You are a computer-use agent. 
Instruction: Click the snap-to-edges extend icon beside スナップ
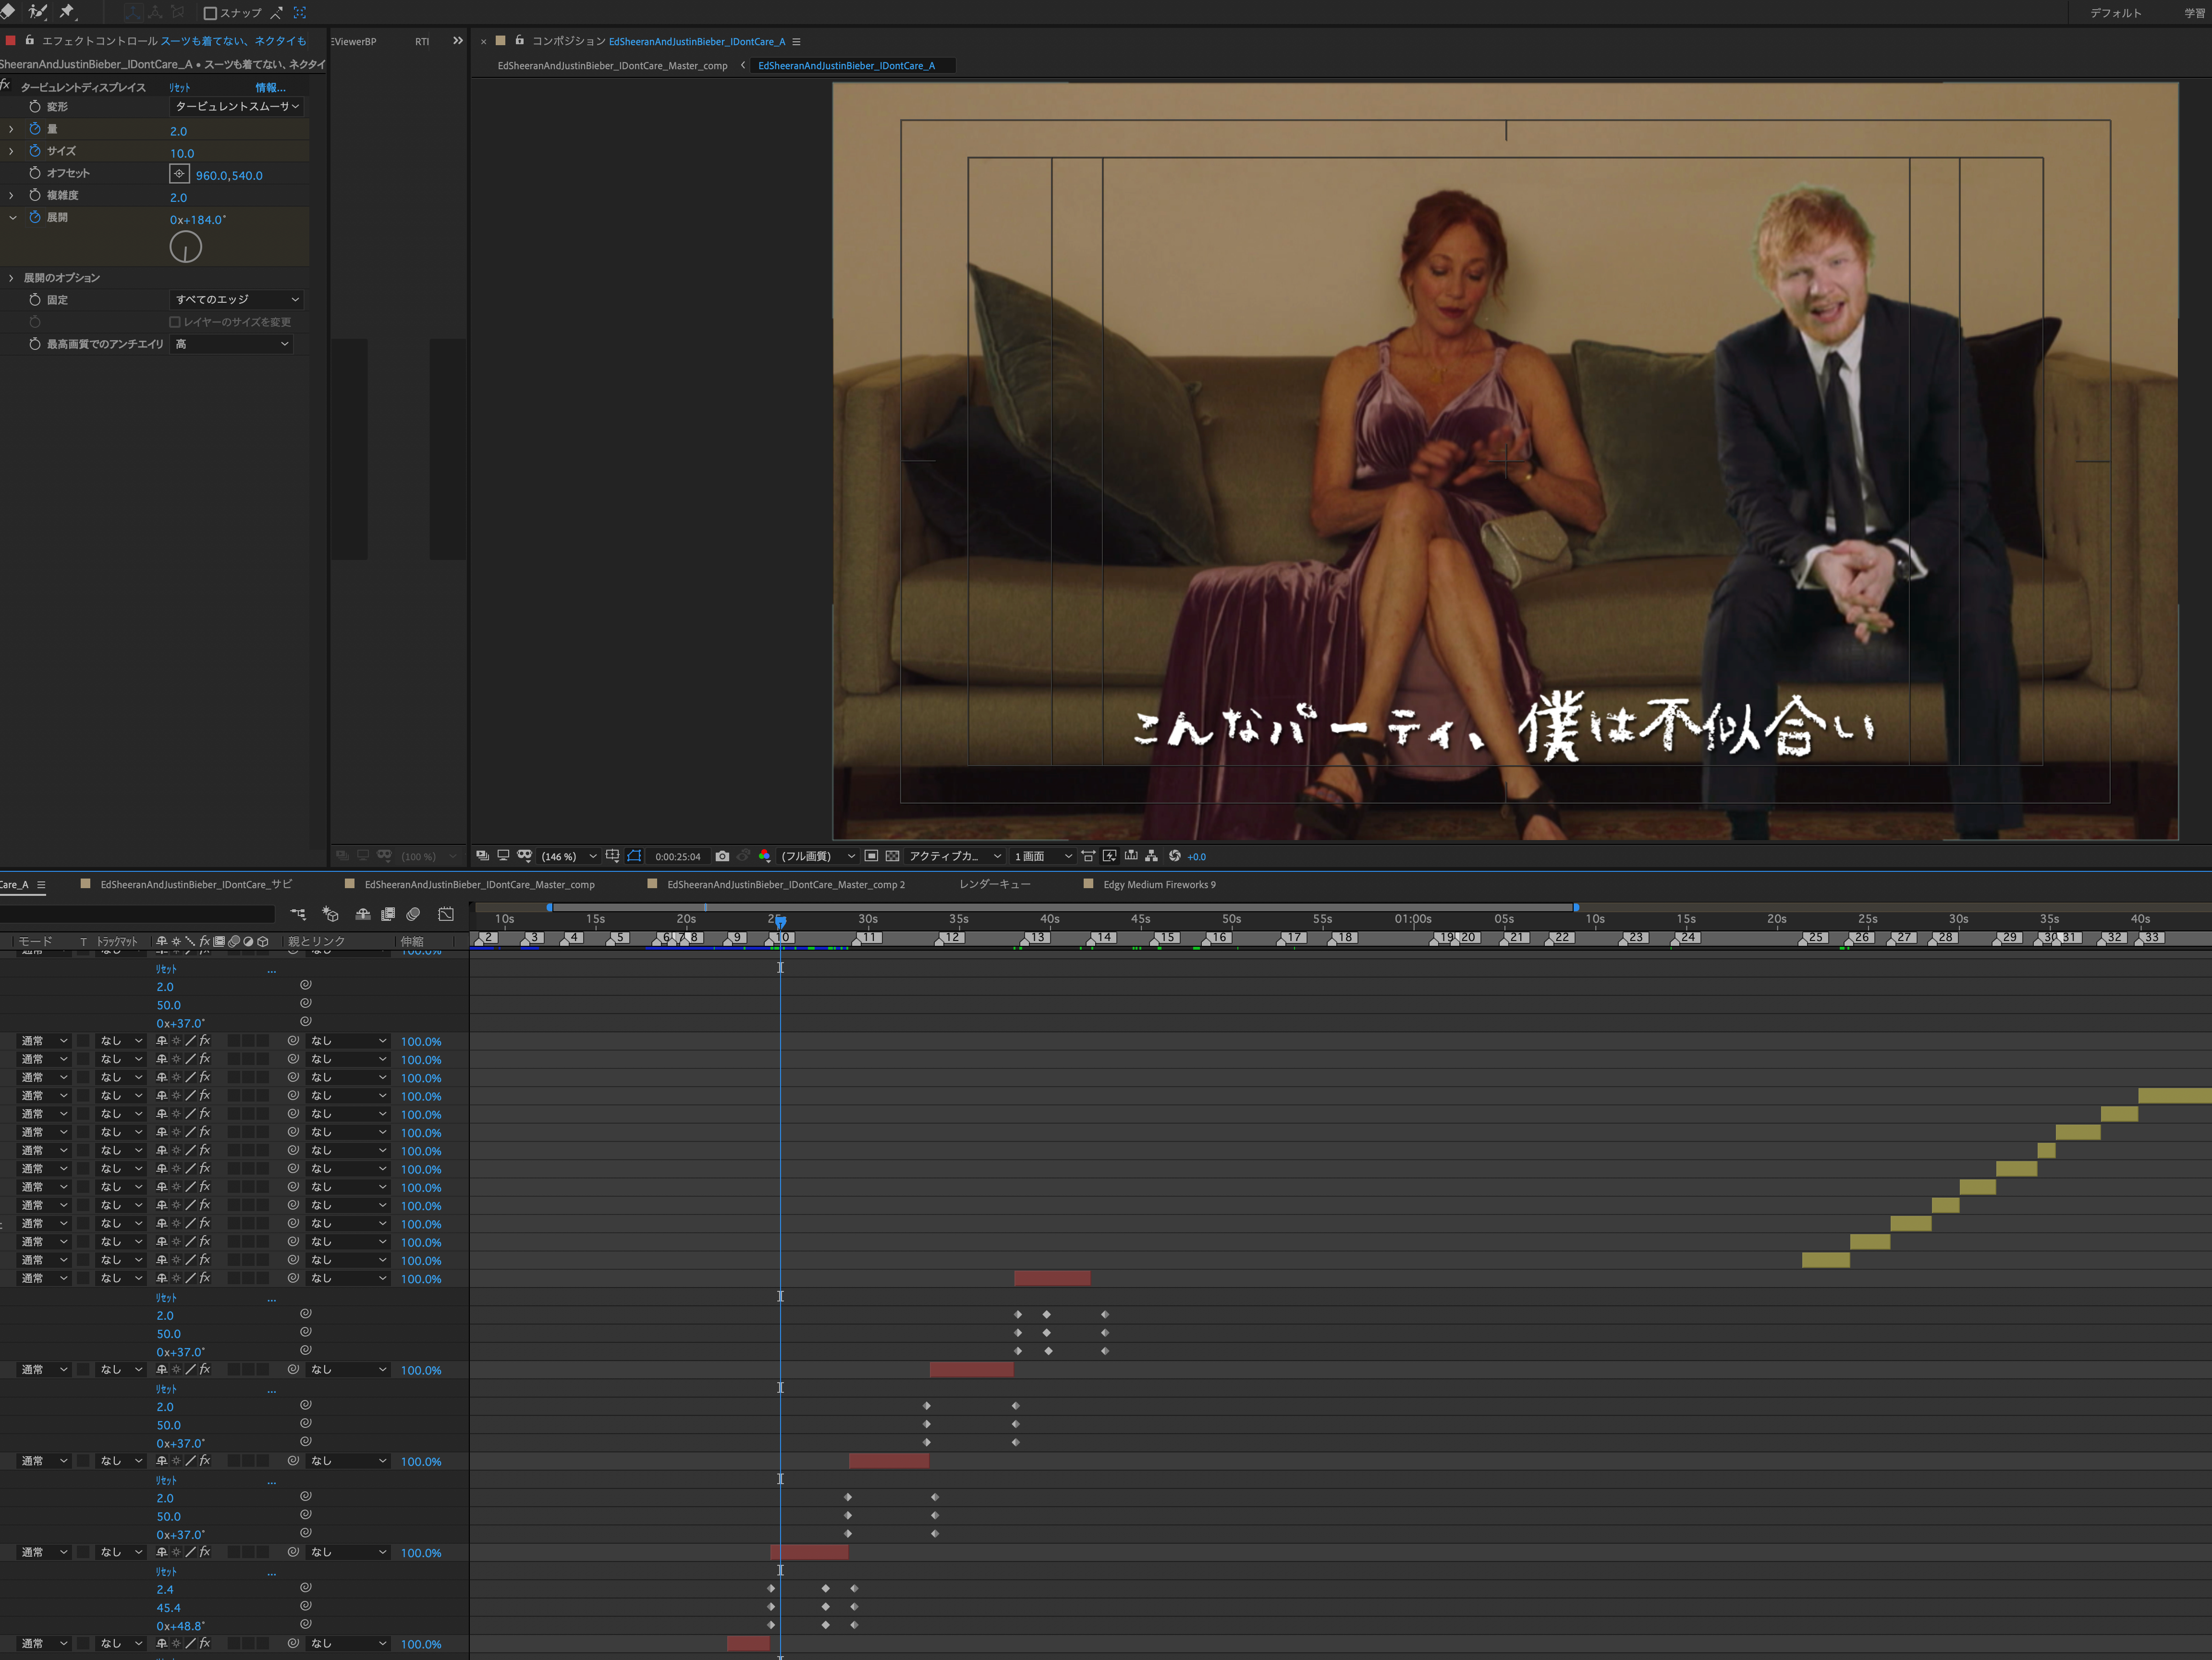point(276,13)
